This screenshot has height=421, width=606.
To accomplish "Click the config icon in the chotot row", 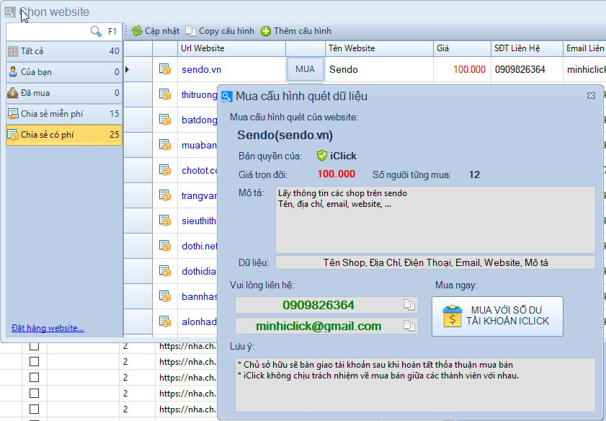I will [165, 170].
